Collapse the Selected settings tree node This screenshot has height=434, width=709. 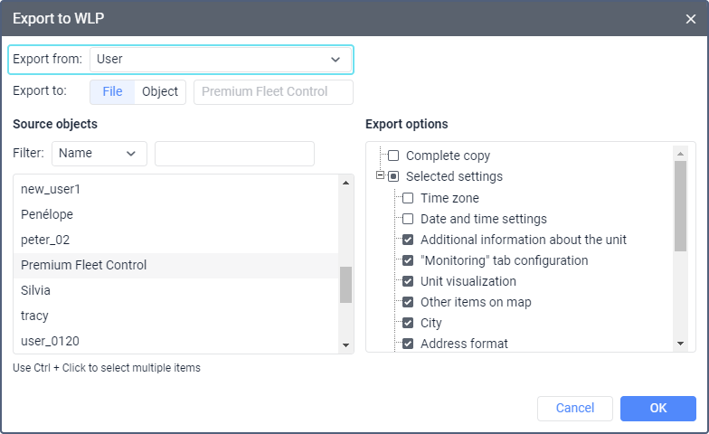pos(380,176)
